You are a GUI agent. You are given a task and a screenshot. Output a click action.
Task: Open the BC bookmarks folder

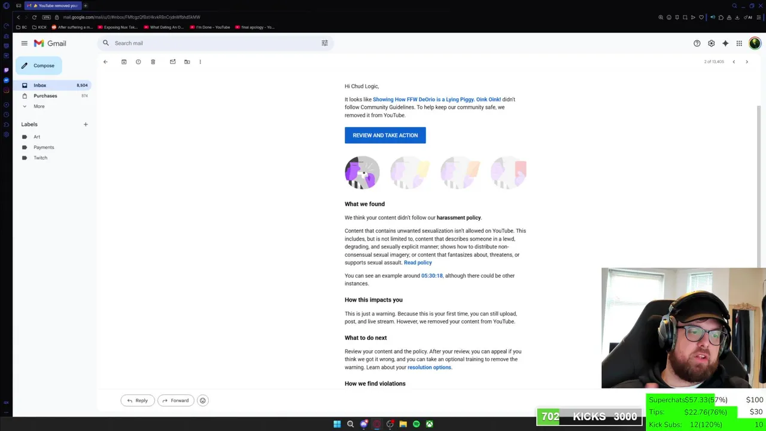click(22, 27)
